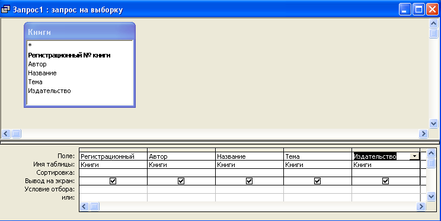Image resolution: width=441 pixels, height=221 pixels.
Task: Toggle display checkbox under Название column
Action: click(249, 181)
